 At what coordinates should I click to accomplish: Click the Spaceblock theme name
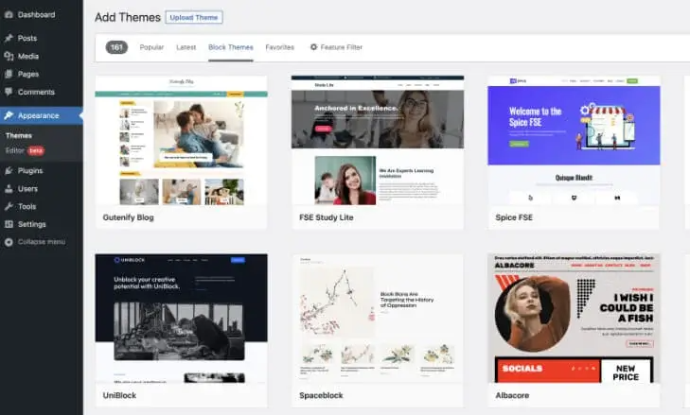tap(321, 396)
